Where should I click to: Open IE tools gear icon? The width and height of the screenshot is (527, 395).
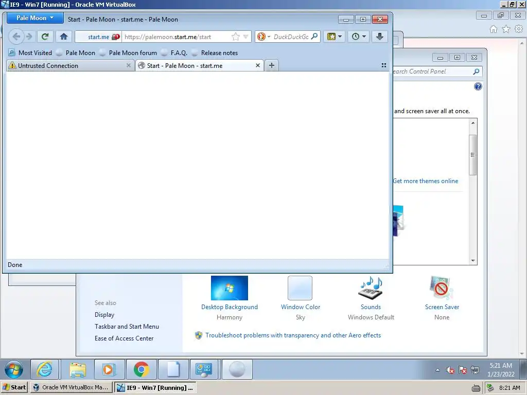click(x=519, y=29)
